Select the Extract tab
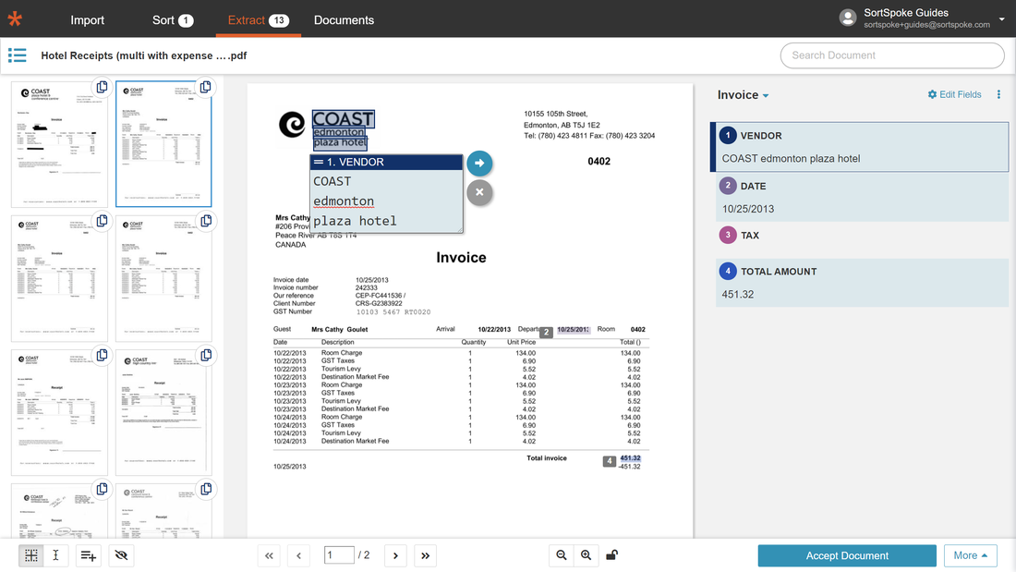Screen dimensions: 1016x572 [x=258, y=20]
